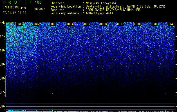Click the HROFFT 1.0.0 title text
The width and height of the screenshot is (177, 112).
click(22, 2)
